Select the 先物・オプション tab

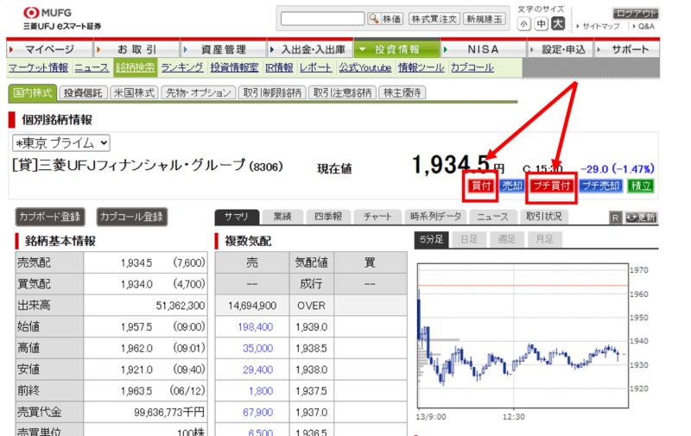199,93
